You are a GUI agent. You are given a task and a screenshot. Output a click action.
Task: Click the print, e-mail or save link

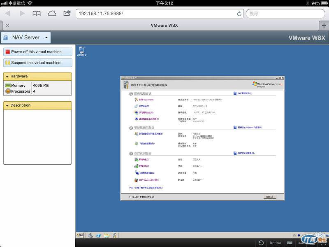pyautogui.click(x=146, y=188)
